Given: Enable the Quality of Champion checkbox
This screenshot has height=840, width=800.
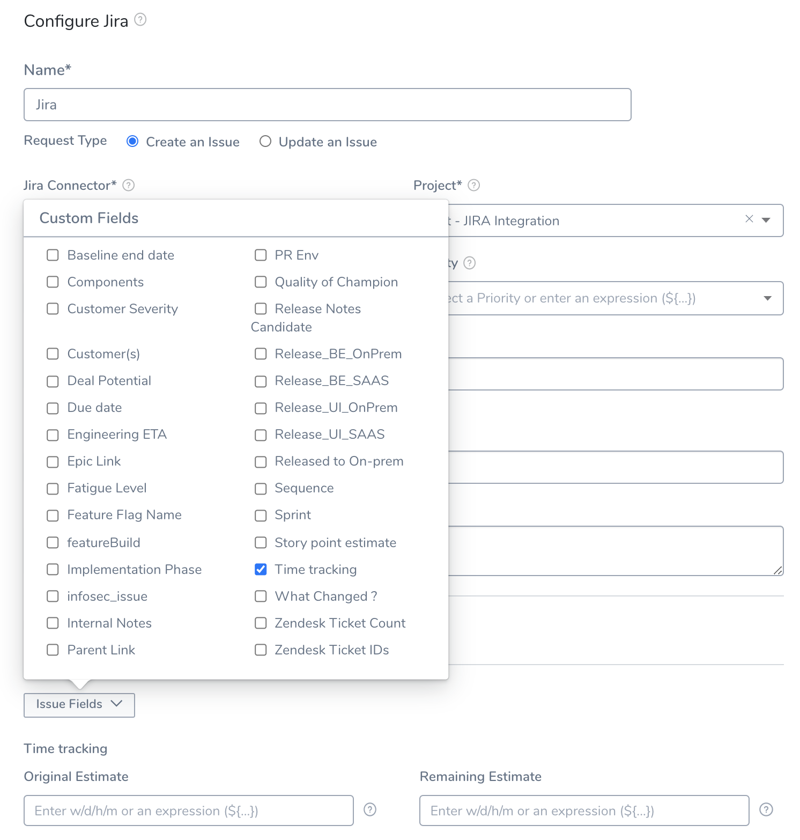Looking at the screenshot, I should pyautogui.click(x=261, y=282).
